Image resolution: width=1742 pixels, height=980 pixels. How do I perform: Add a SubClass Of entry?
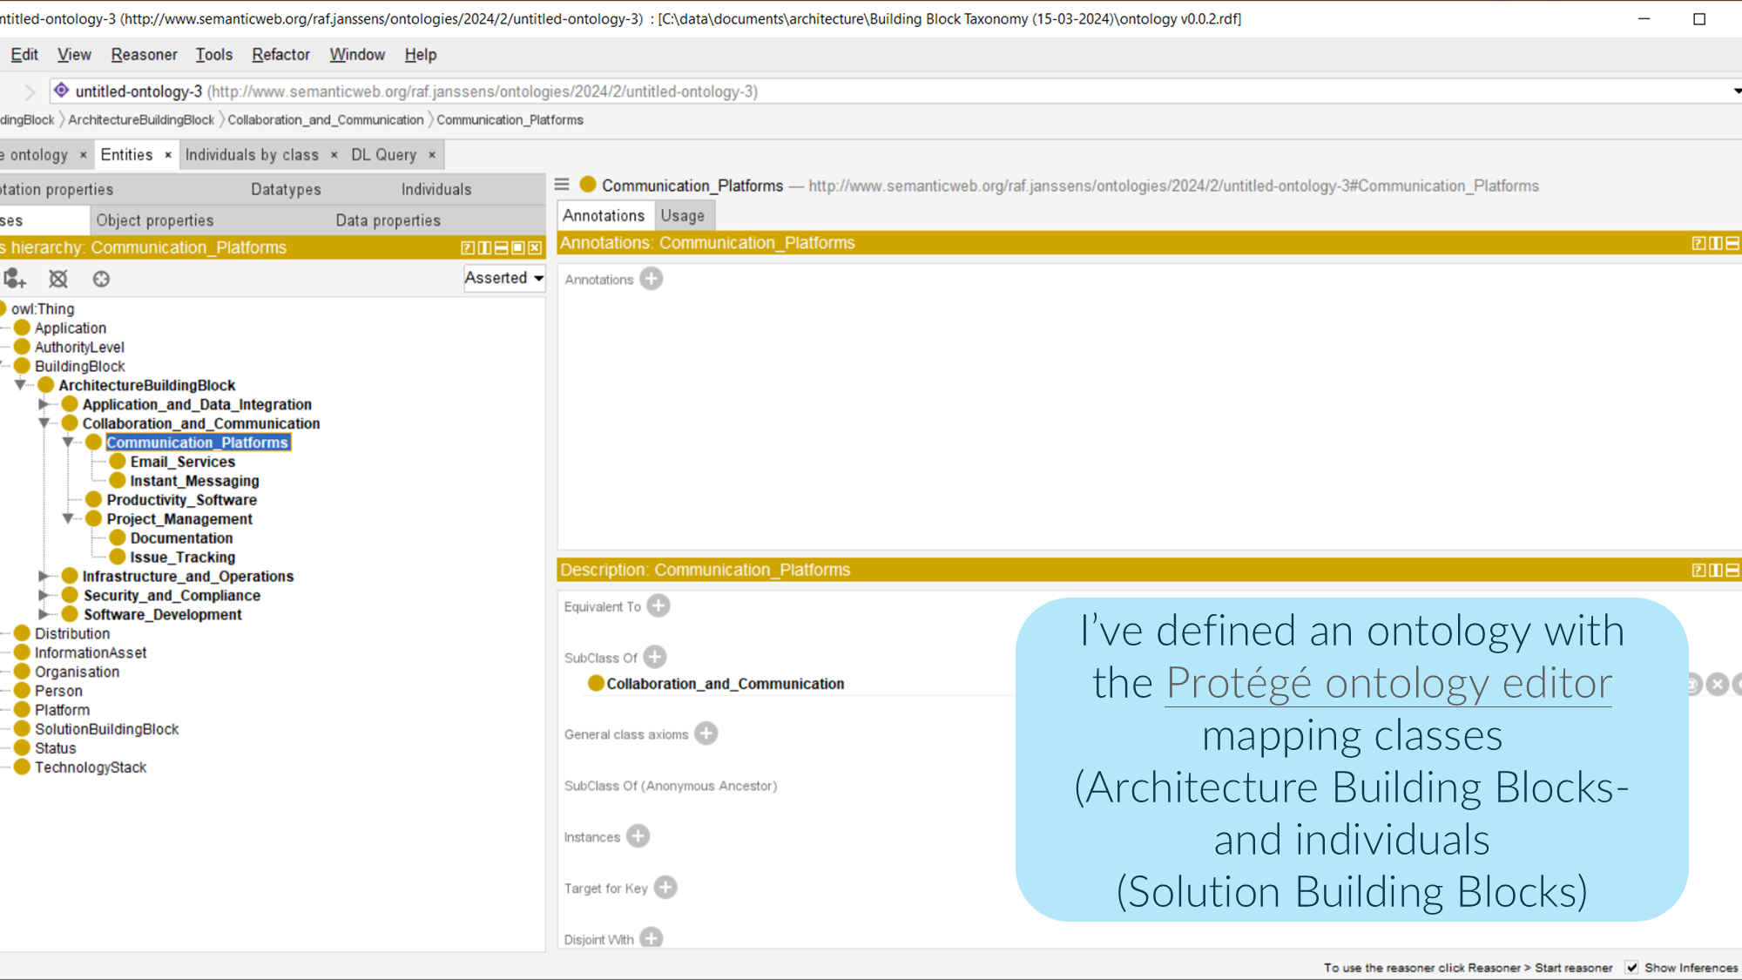655,657
